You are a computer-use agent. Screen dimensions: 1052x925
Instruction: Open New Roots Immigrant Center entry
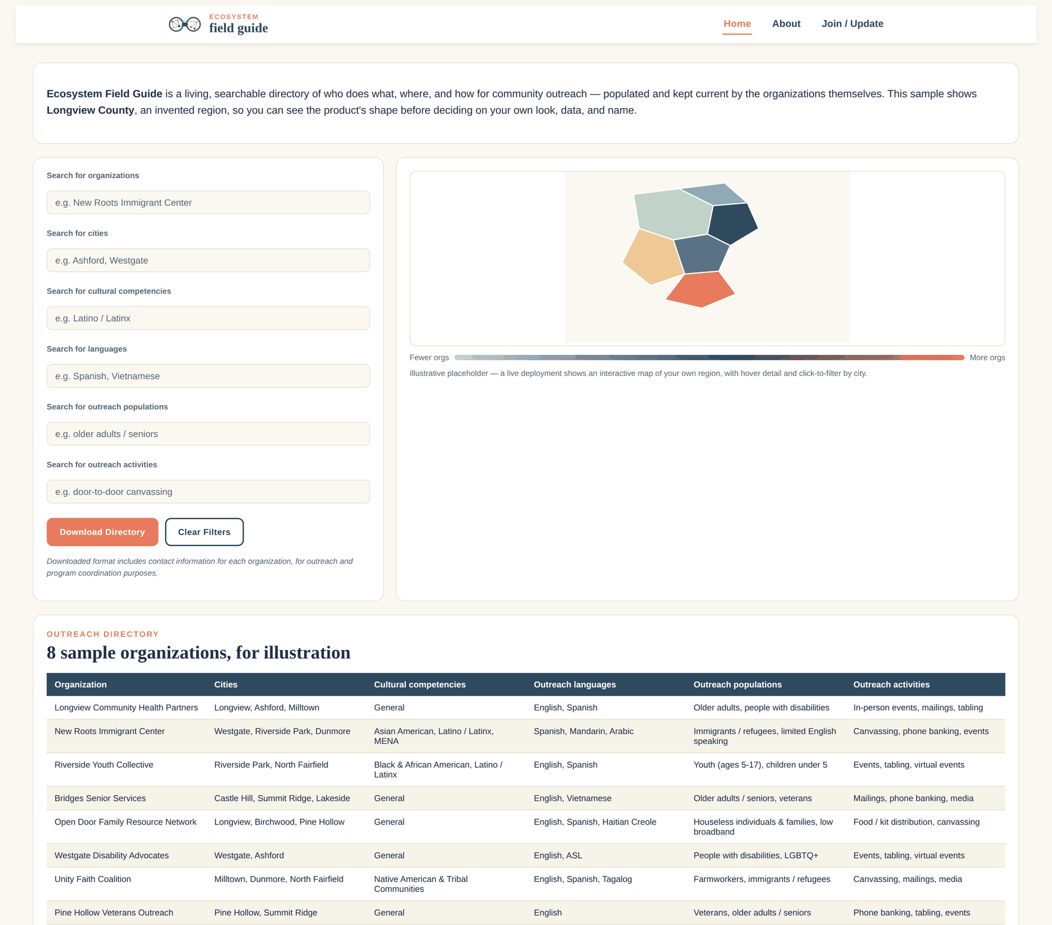[x=109, y=731]
